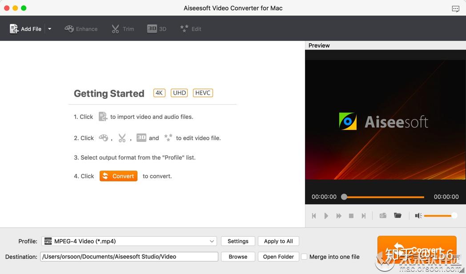Click the speaker volume icon
Image resolution: width=466 pixels, height=274 pixels.
click(418, 215)
